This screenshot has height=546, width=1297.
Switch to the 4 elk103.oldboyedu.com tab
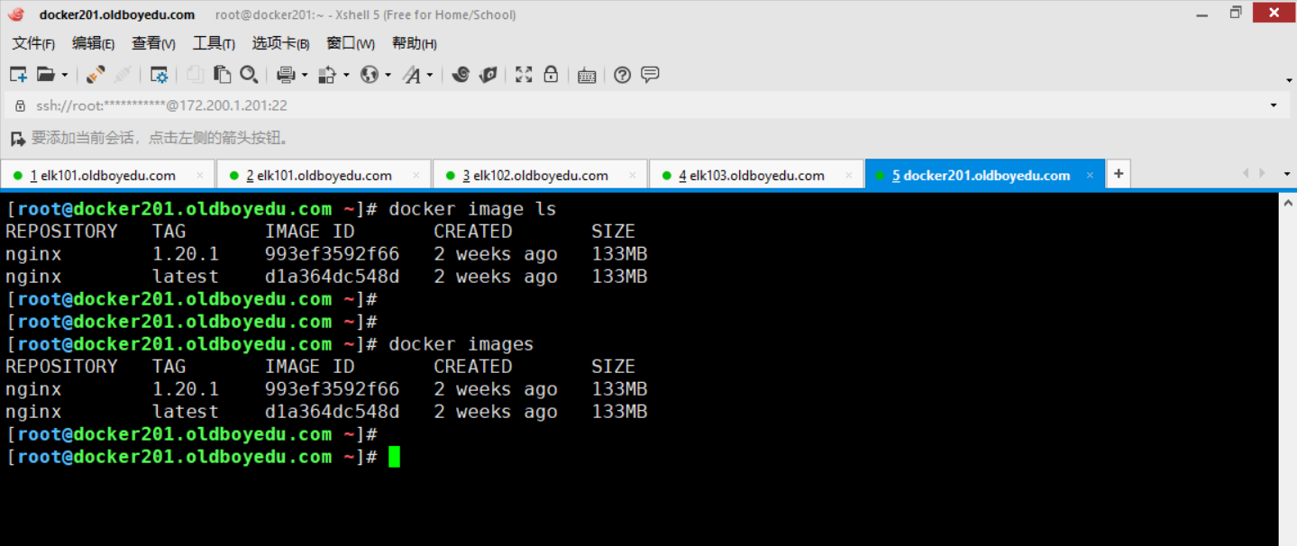click(x=752, y=176)
